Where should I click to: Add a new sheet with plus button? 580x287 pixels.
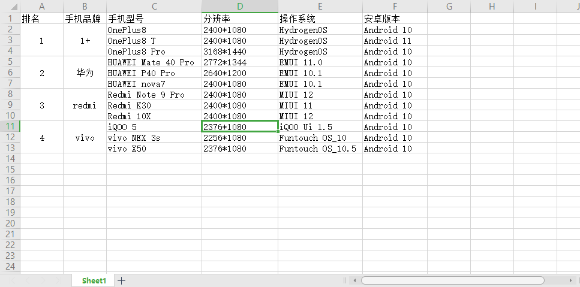[x=121, y=281]
